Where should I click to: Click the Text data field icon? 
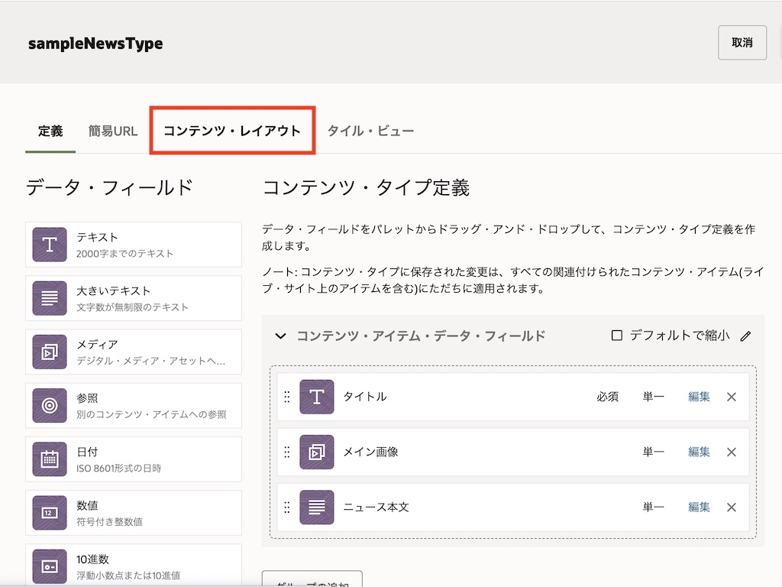(x=50, y=245)
